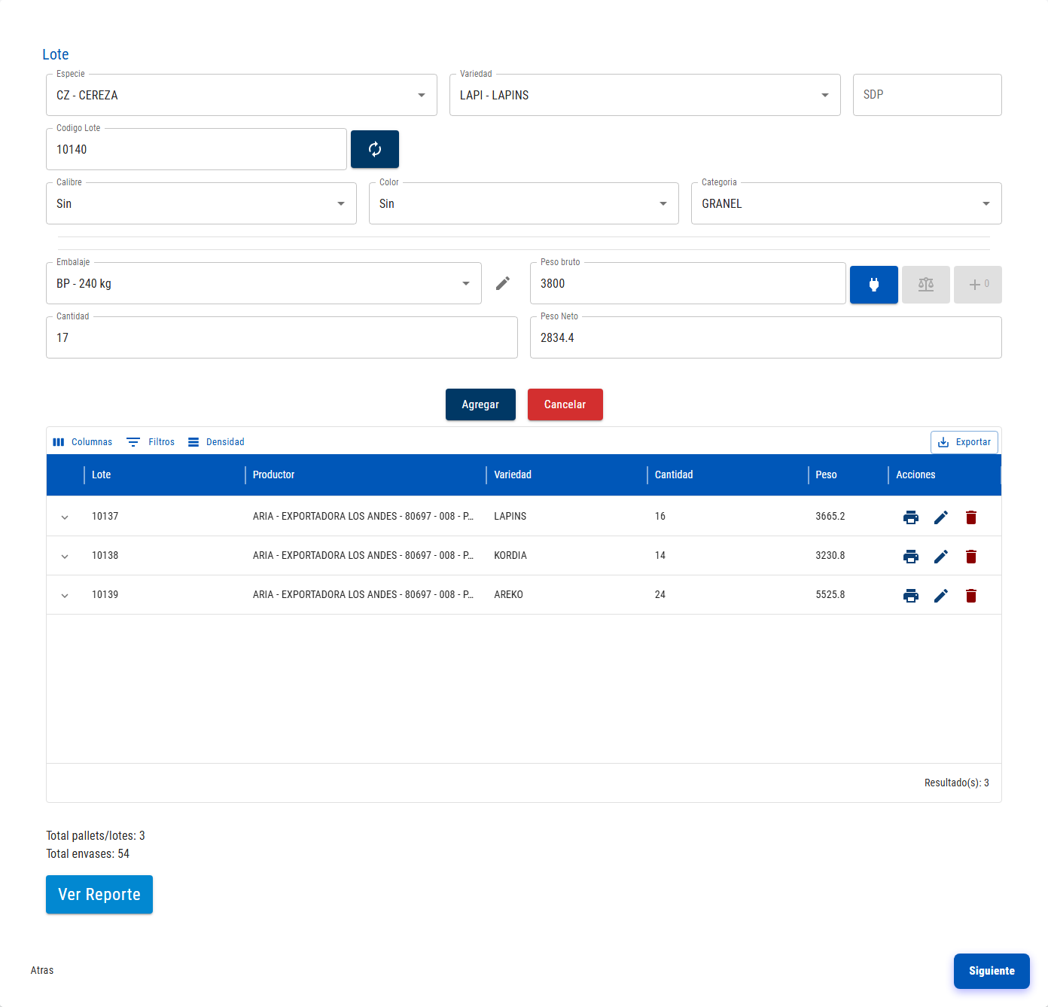Expand row for lot 10137
The image size is (1048, 1007).
pos(65,517)
